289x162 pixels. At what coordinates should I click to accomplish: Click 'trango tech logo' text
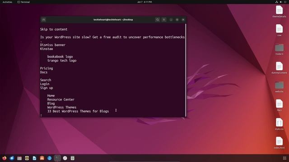point(62,60)
